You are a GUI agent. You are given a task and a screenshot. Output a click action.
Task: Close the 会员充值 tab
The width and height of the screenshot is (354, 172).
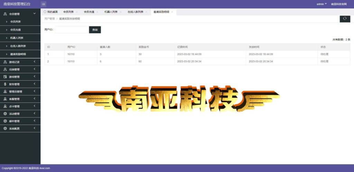97,12
